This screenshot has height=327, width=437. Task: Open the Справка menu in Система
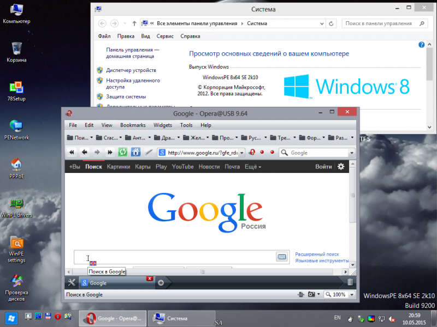coord(190,36)
